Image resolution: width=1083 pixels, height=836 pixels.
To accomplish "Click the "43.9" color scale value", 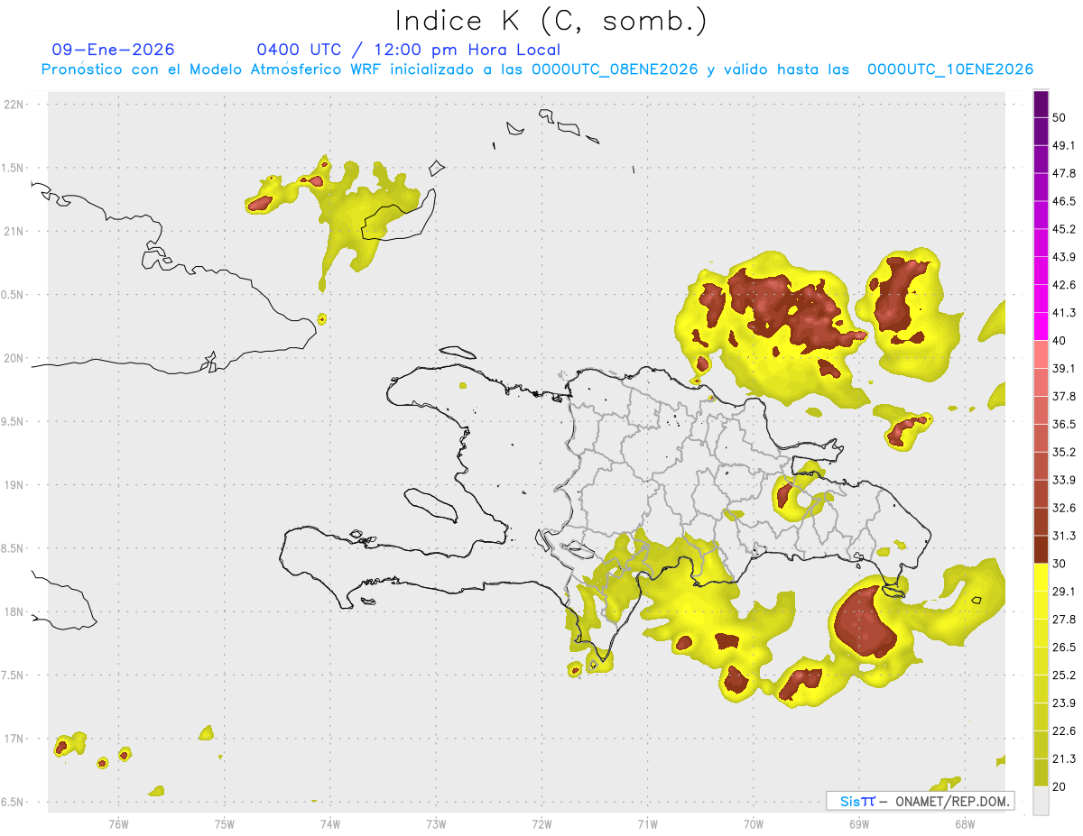I will pos(1064,257).
